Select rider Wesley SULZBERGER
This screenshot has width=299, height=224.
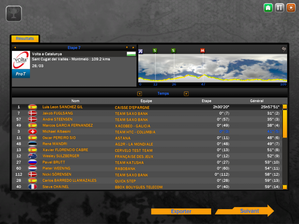pos(61,156)
